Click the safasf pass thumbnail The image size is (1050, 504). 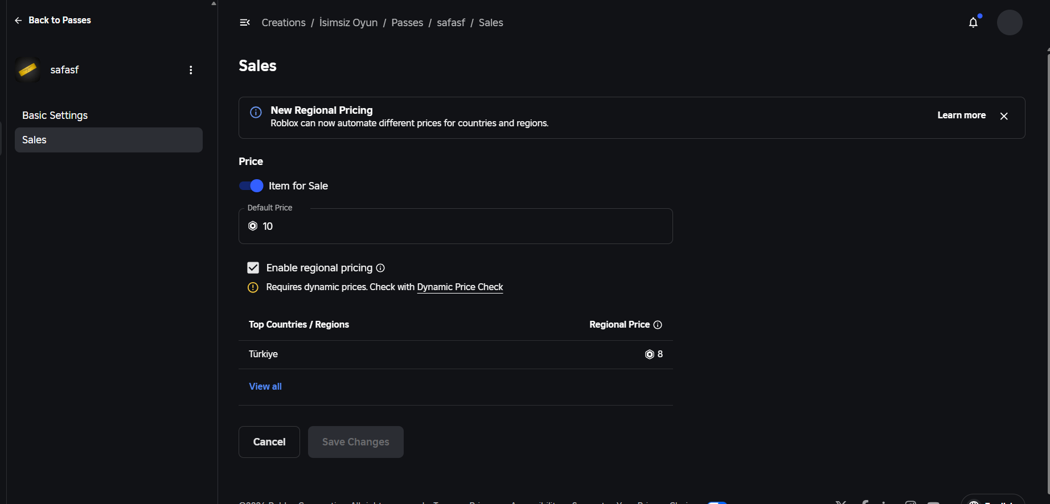(28, 70)
